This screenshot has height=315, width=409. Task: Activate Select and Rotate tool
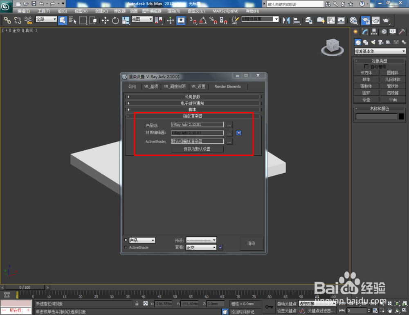pos(115,20)
